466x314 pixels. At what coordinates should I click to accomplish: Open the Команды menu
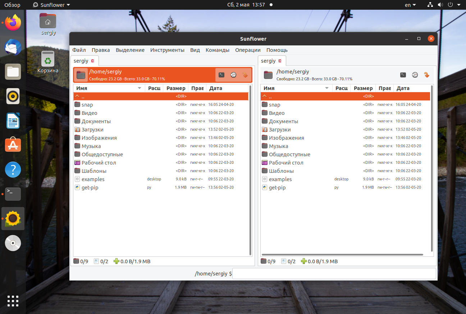click(218, 50)
